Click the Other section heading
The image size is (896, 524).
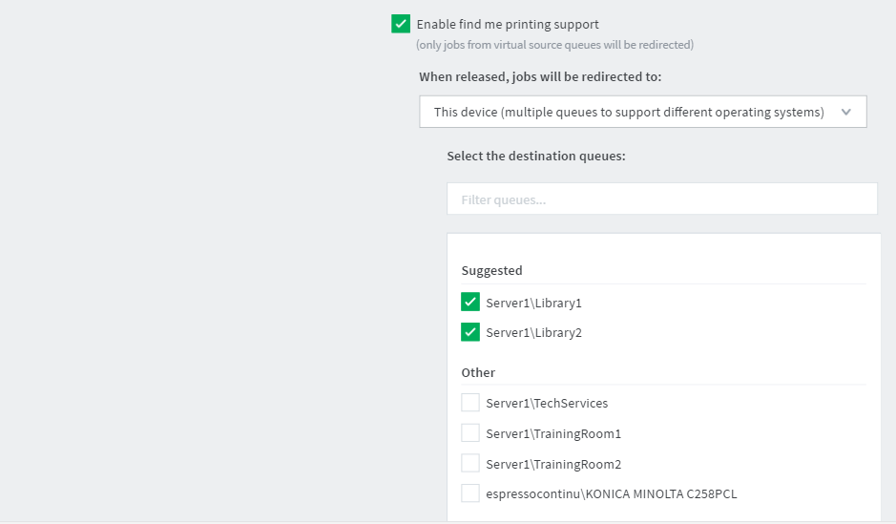pyautogui.click(x=478, y=372)
